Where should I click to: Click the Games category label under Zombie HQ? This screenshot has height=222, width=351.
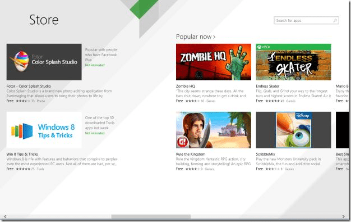click(x=211, y=101)
